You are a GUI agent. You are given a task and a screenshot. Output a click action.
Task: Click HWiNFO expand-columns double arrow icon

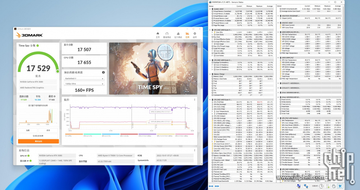[x=211, y=186]
